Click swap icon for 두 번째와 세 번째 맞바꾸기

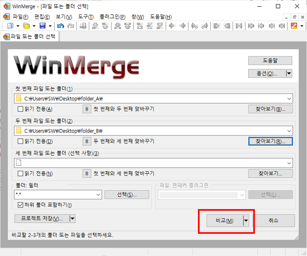[x=87, y=141]
